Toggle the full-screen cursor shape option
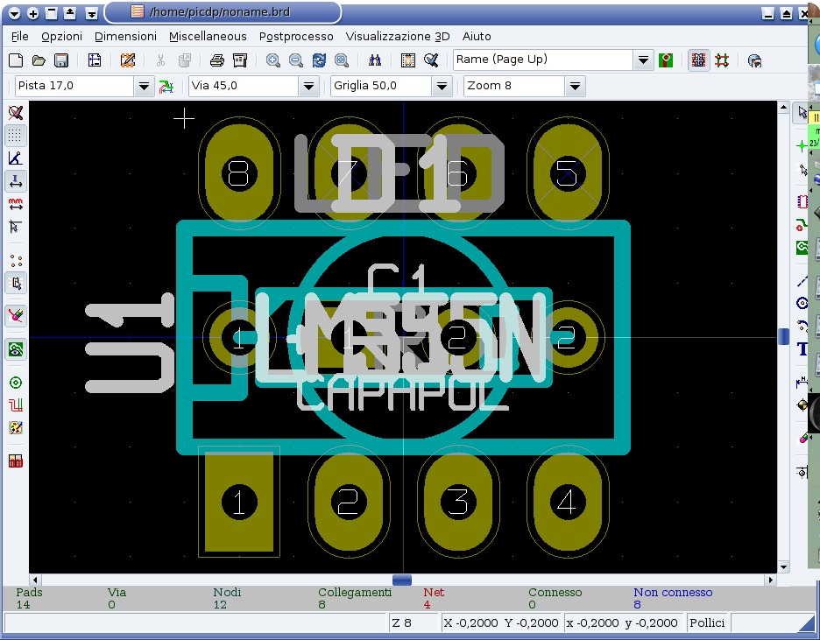This screenshot has height=640, width=820. [x=16, y=228]
